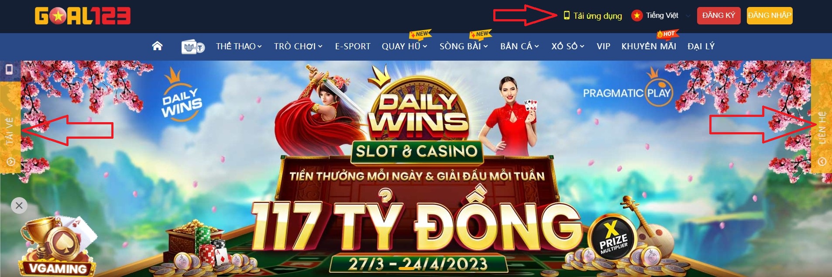This screenshot has width=832, height=277.
Task: Click the phone icon beside Tải ứng dụng
Action: point(567,16)
